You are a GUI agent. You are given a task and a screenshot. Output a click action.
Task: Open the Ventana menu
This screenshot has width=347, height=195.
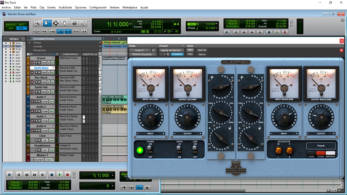click(115, 8)
